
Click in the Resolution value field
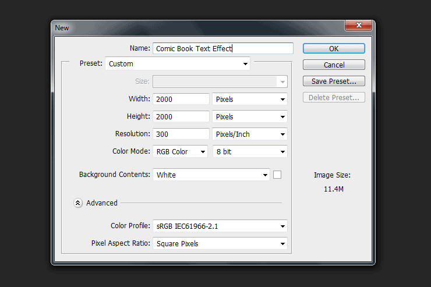click(181, 134)
